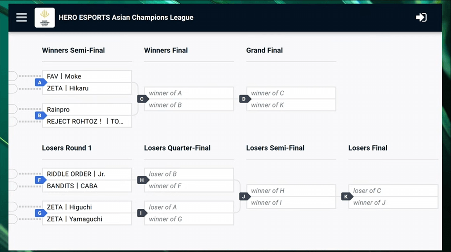Select match F badge
This screenshot has height=252, width=451.
coord(41,180)
